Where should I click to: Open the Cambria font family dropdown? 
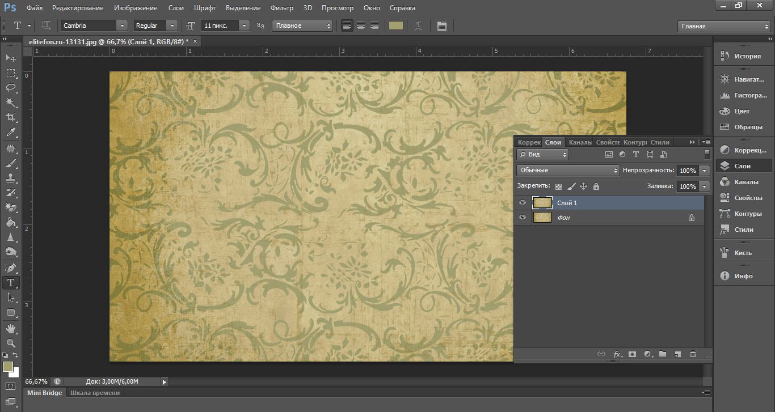[122, 26]
